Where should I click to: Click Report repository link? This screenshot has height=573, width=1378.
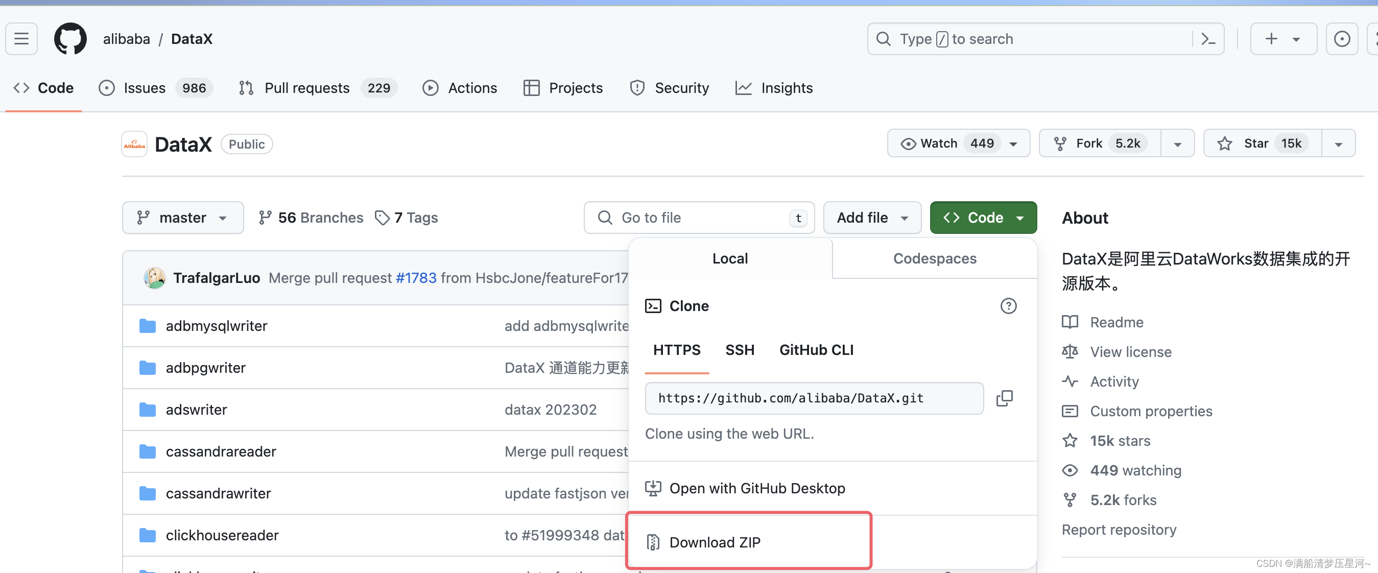coord(1119,530)
